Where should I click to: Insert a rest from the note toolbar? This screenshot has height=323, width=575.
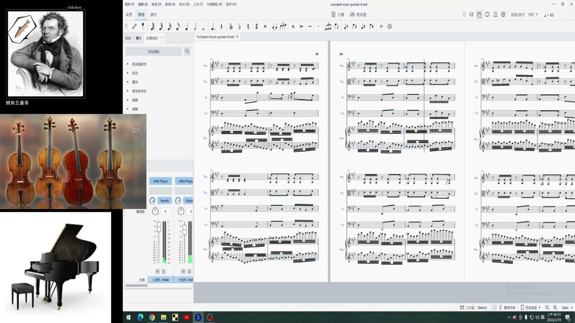pyautogui.click(x=221, y=26)
